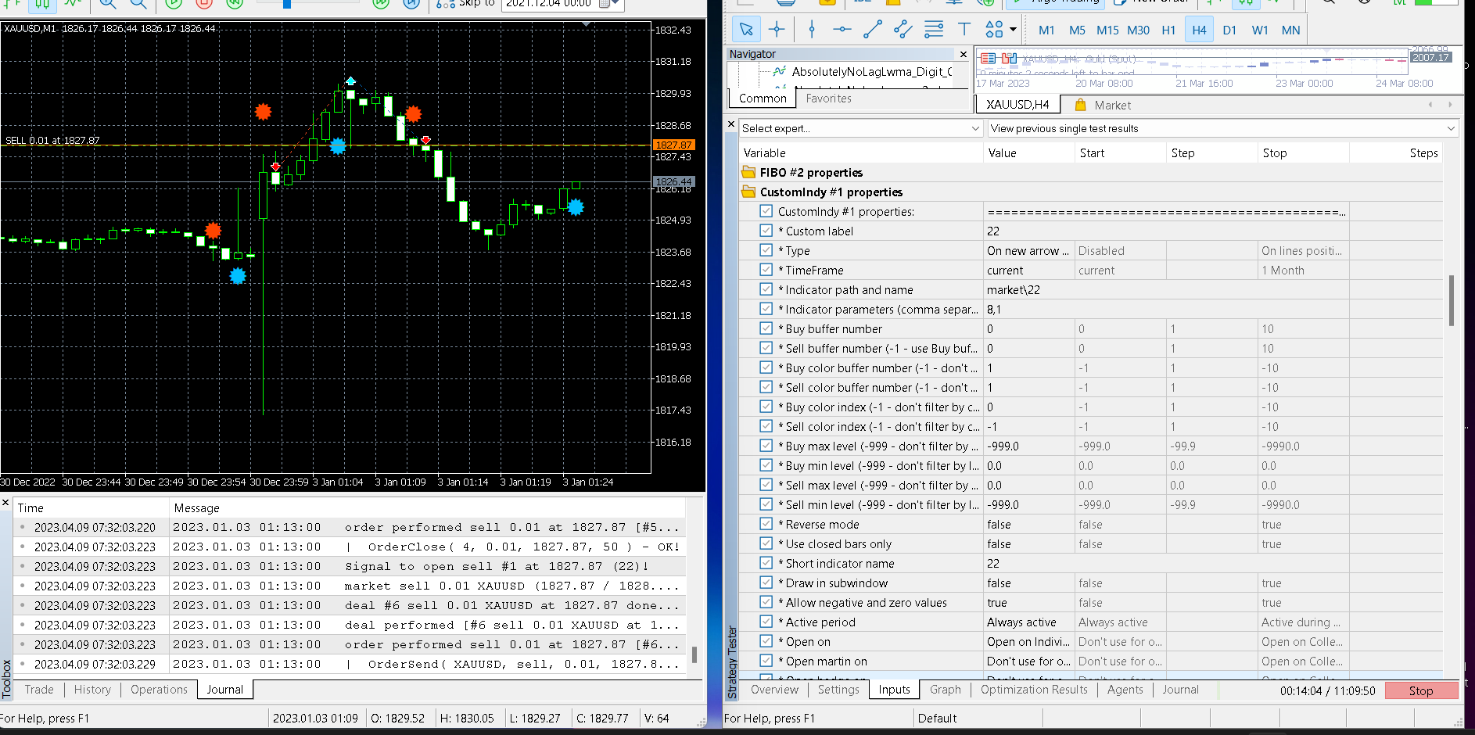Toggle the TimeFrame parameter checkbox

[766, 270]
